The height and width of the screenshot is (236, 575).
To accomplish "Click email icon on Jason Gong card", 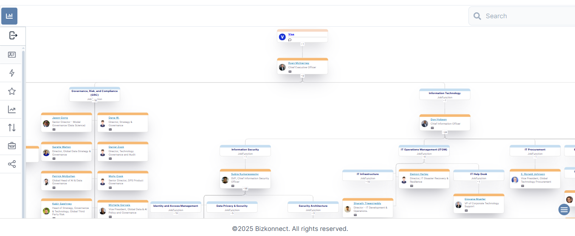I will [54, 130].
